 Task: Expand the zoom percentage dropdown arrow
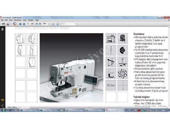click(x=48, y=24)
